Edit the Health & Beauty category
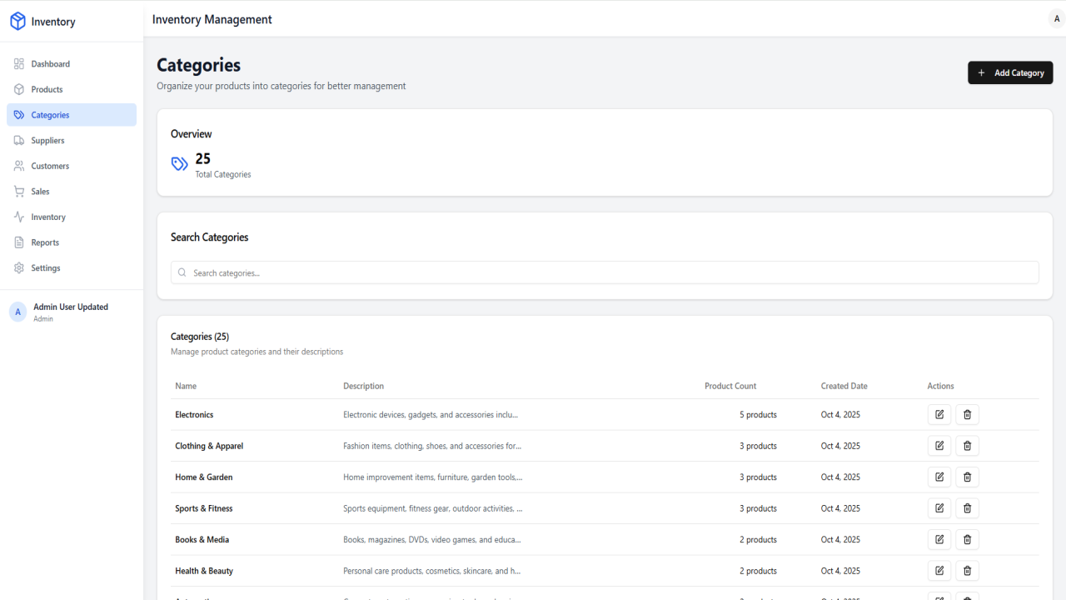The image size is (1066, 600). tap(939, 571)
